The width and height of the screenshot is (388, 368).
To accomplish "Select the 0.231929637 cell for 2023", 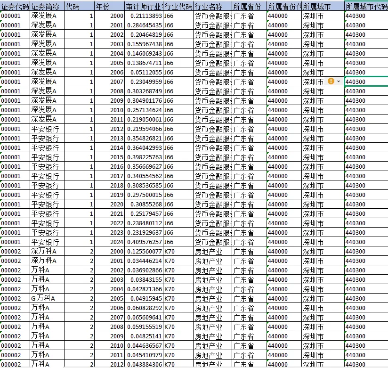I will (x=144, y=233).
